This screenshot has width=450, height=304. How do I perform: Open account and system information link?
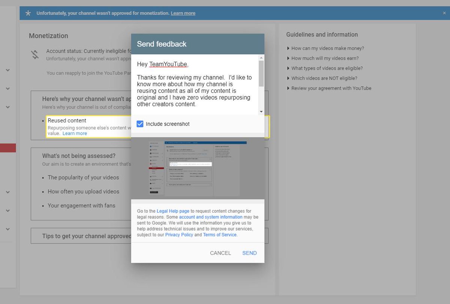[x=211, y=217]
